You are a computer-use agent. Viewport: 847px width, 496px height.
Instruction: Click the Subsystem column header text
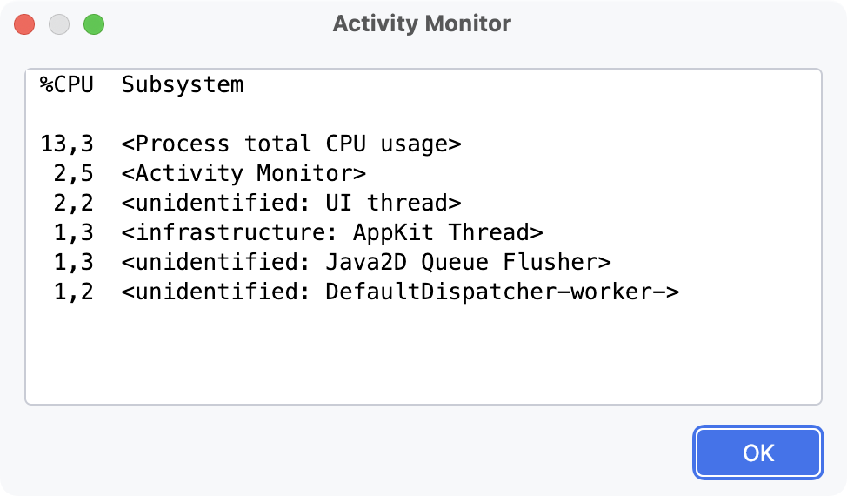click(x=183, y=85)
